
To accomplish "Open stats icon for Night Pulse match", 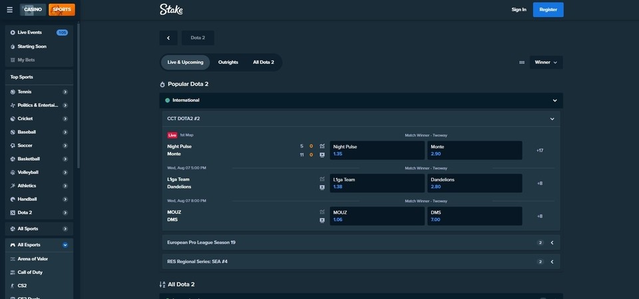I will (322, 146).
